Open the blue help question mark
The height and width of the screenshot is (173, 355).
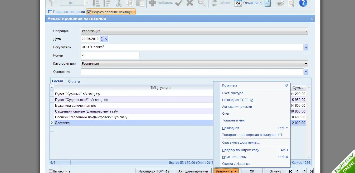pyautogui.click(x=303, y=3)
